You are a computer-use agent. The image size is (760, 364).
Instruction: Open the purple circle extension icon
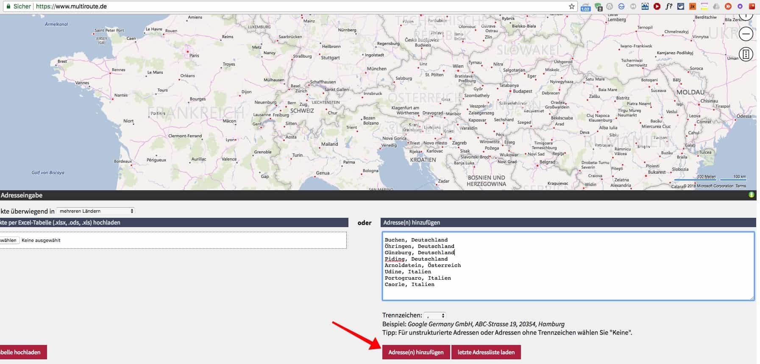pyautogui.click(x=740, y=6)
